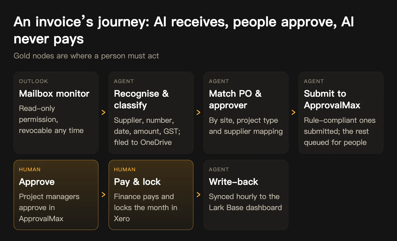Click the arrow after Recognise & classify card

[x=198, y=113]
